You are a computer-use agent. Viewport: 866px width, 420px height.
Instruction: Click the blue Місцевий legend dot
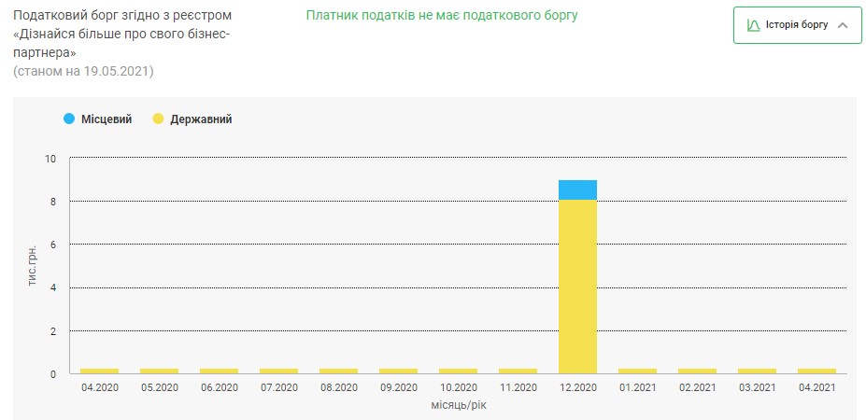point(70,119)
